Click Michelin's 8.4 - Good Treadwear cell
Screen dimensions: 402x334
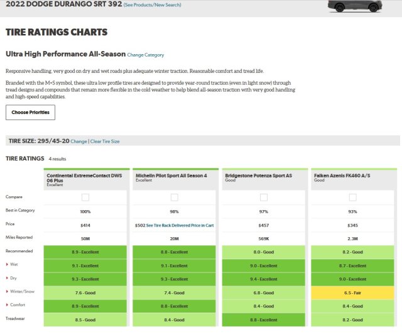pos(175,320)
